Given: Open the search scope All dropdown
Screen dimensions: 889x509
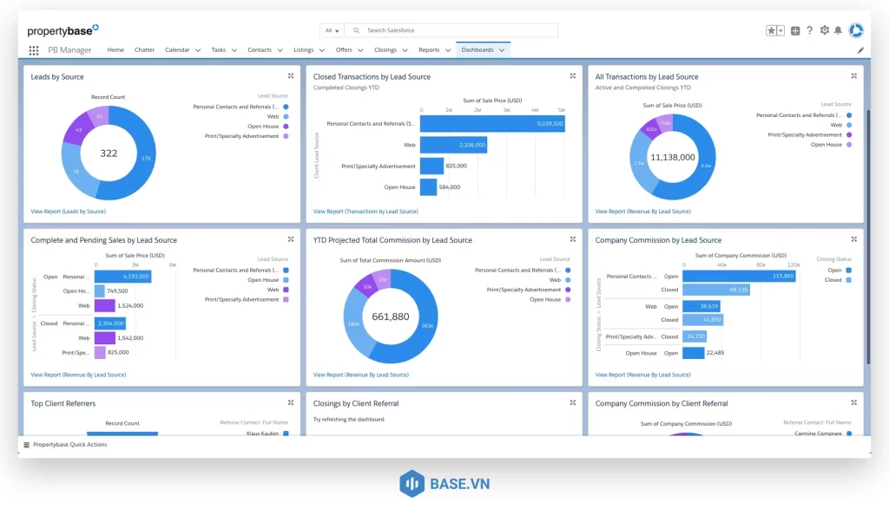Looking at the screenshot, I should pyautogui.click(x=333, y=30).
